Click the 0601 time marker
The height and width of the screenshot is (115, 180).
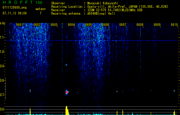20,25
